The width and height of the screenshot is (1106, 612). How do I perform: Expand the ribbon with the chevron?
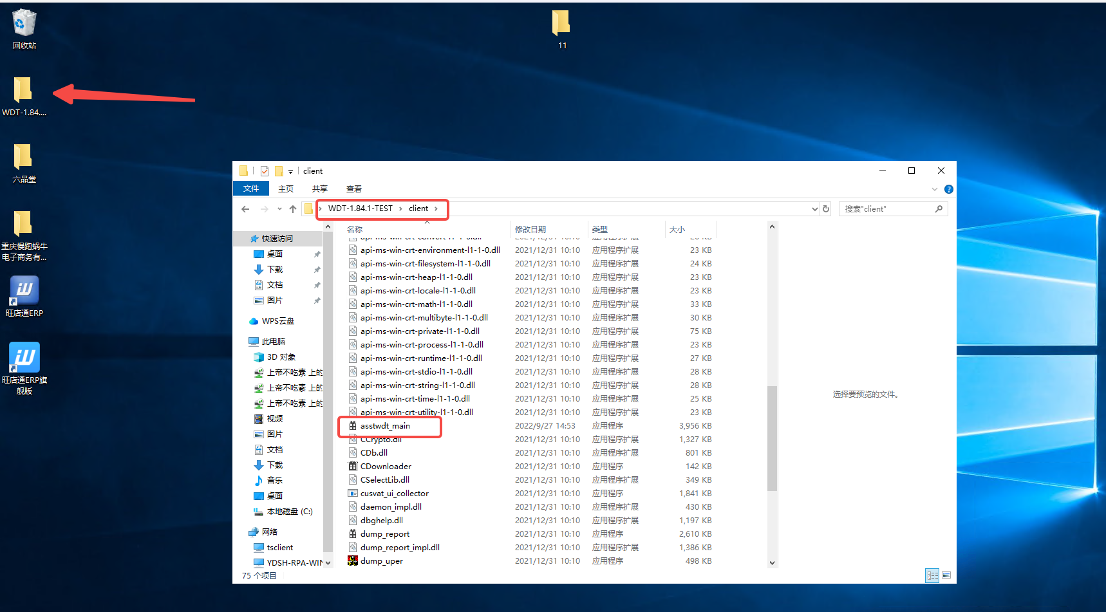[x=935, y=189]
